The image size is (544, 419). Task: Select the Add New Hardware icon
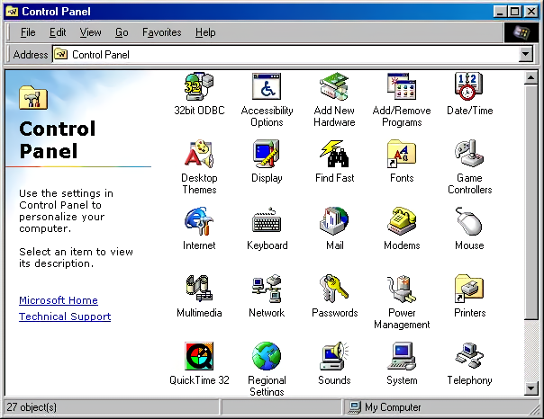click(x=334, y=88)
